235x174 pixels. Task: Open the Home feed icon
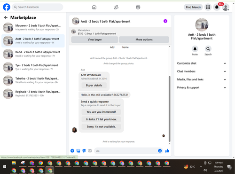coord(94,7)
